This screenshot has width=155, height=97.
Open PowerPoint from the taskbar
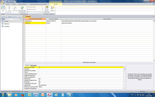coord(43,95)
